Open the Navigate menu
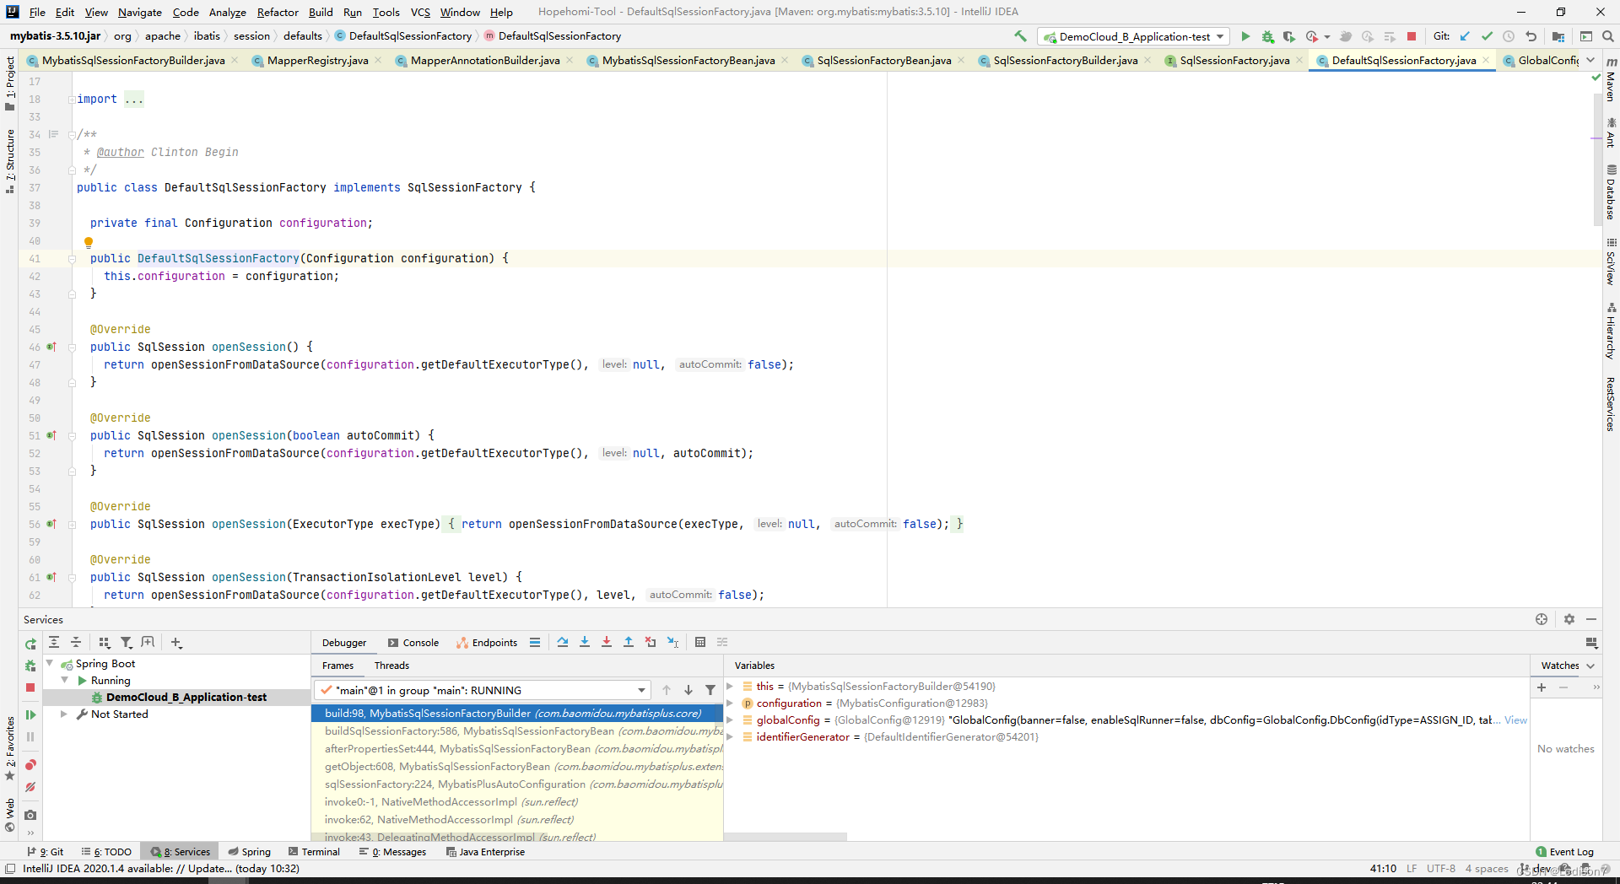The image size is (1620, 884). (139, 12)
